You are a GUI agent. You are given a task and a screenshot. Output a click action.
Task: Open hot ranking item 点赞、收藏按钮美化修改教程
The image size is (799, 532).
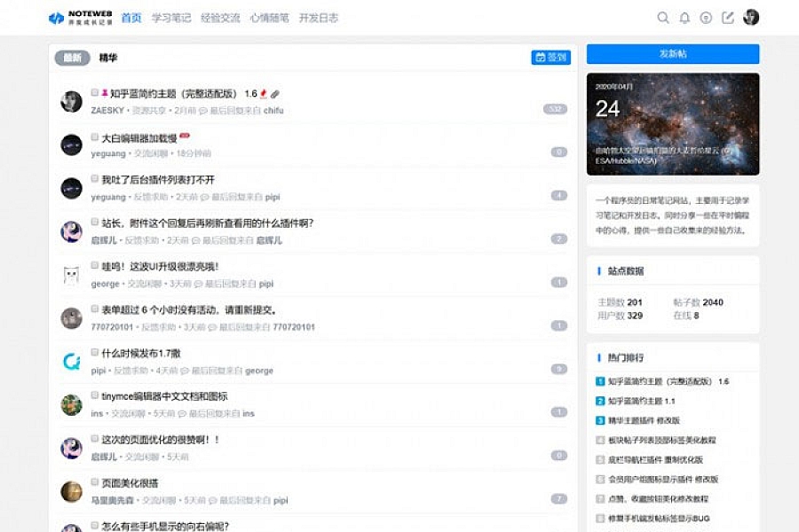pos(659,499)
